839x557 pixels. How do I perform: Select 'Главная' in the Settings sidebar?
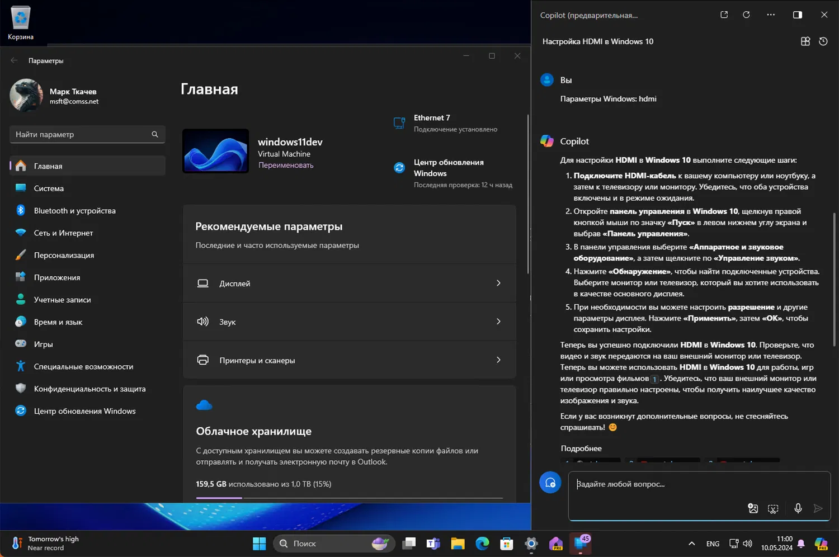click(87, 166)
